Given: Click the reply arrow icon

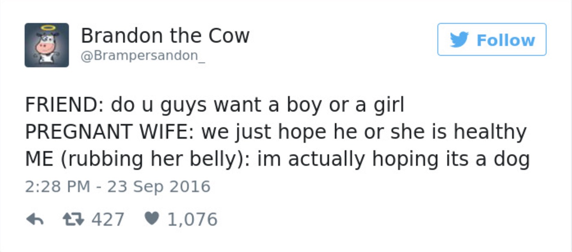Looking at the screenshot, I should (35, 220).
